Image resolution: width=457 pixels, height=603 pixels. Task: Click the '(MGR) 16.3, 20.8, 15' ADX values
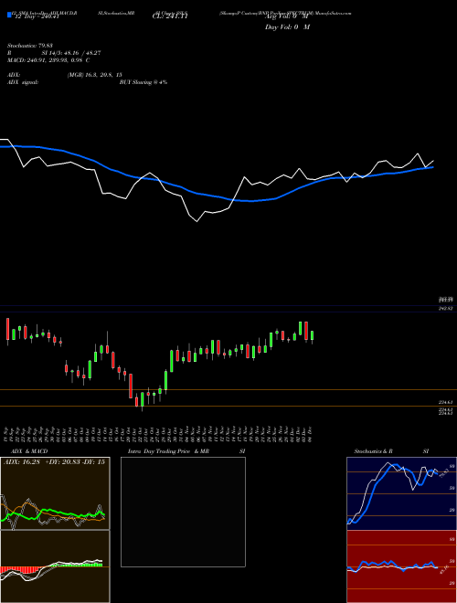pyautogui.click(x=95, y=75)
